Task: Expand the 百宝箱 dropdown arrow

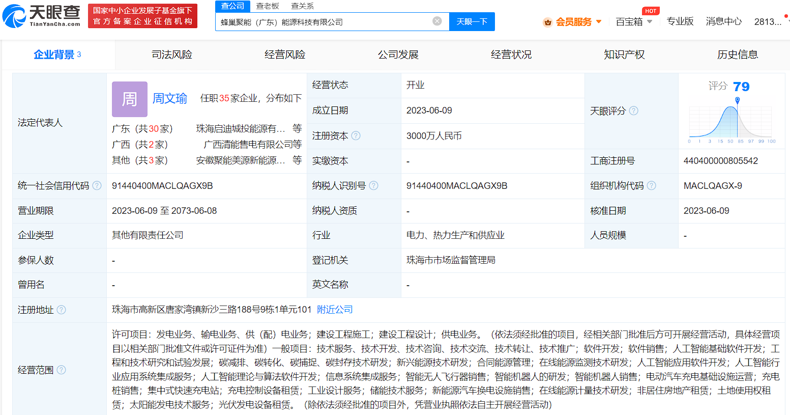Action: [650, 22]
